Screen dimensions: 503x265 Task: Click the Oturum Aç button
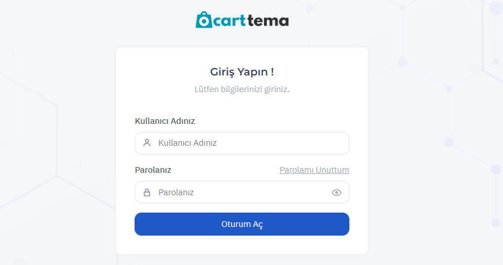[242, 224]
